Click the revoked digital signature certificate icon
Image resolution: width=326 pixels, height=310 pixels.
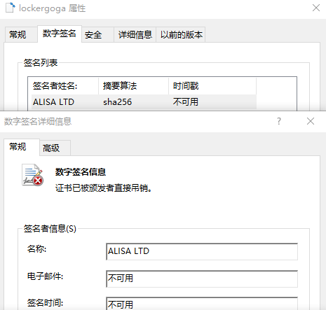pos(33,175)
